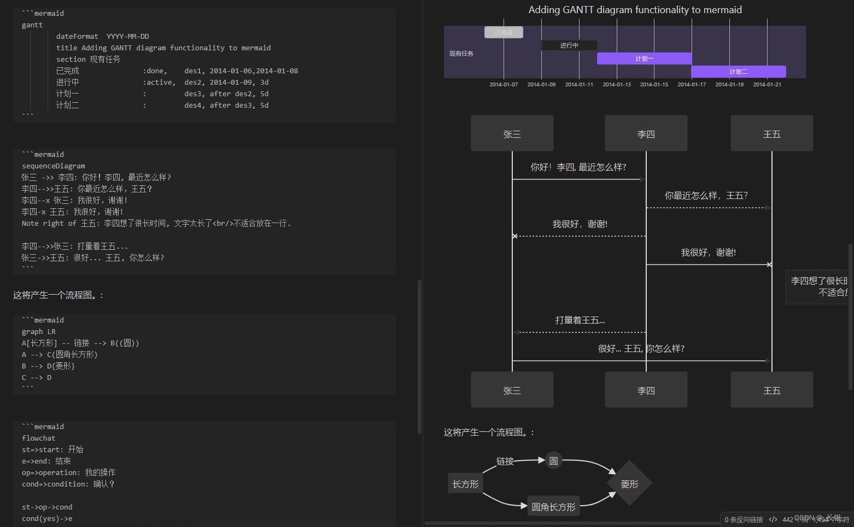This screenshot has width=854, height=527.
Task: Click the preview pane horizontal scrollbar
Action: (x=572, y=523)
